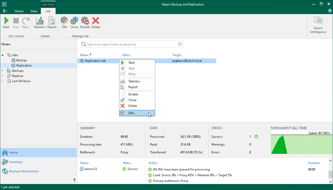Expand the Replicas tree node
Image resolution: width=333 pixels, height=190 pixels.
tap(3, 76)
